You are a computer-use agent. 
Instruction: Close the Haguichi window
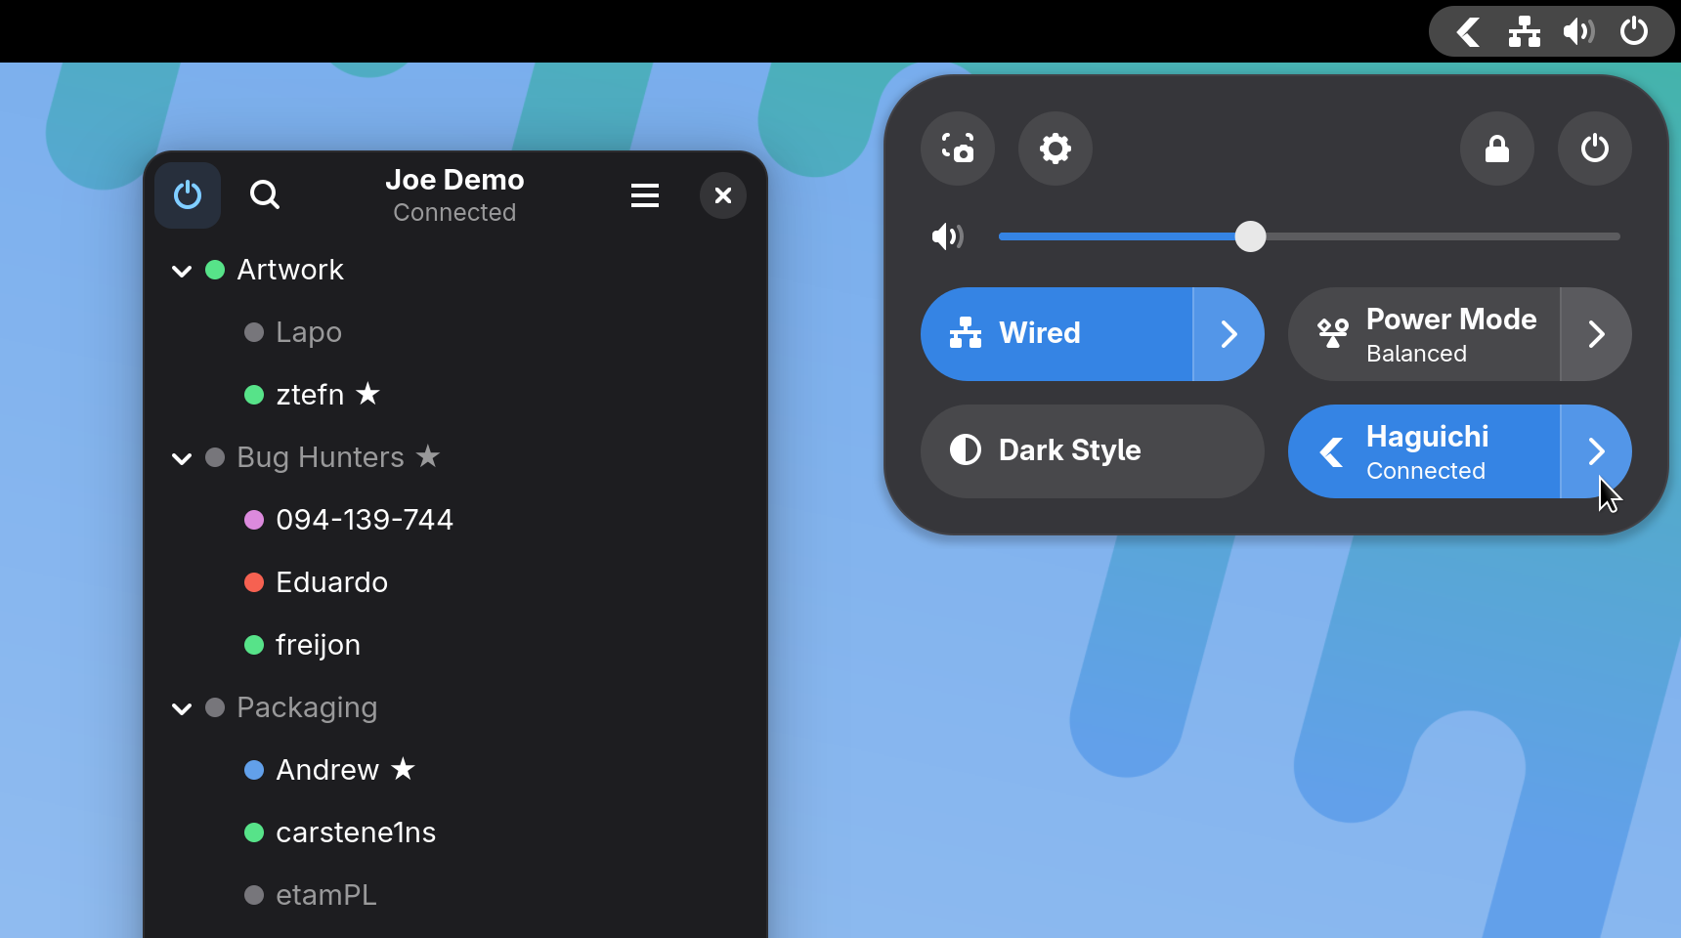tap(723, 195)
